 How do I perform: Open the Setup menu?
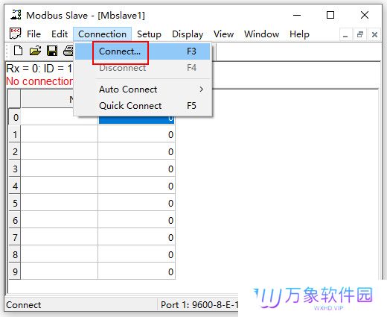pos(149,34)
